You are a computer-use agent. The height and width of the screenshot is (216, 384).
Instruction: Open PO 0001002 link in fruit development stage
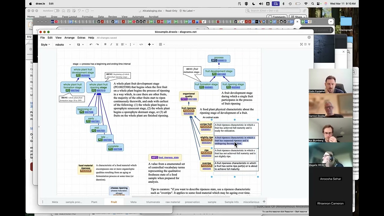pyautogui.click(x=221, y=74)
